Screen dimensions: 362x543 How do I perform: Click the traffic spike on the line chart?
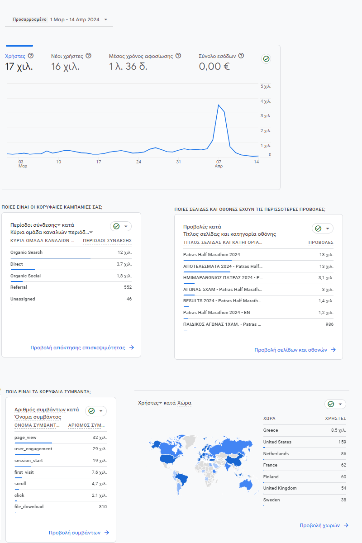(219, 105)
